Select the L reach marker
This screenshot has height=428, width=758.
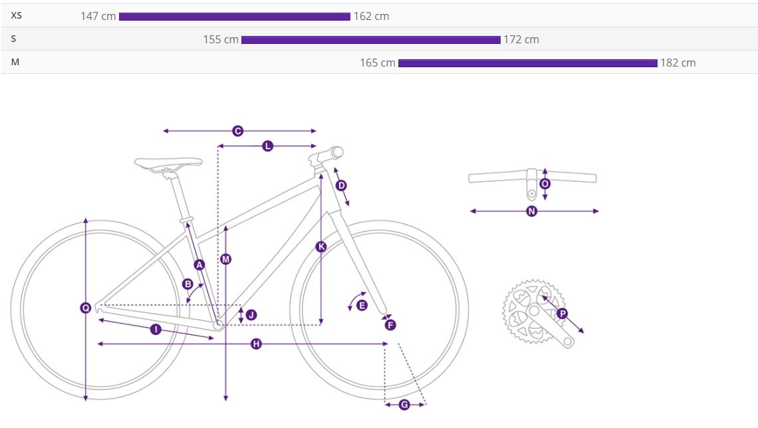coord(267,146)
